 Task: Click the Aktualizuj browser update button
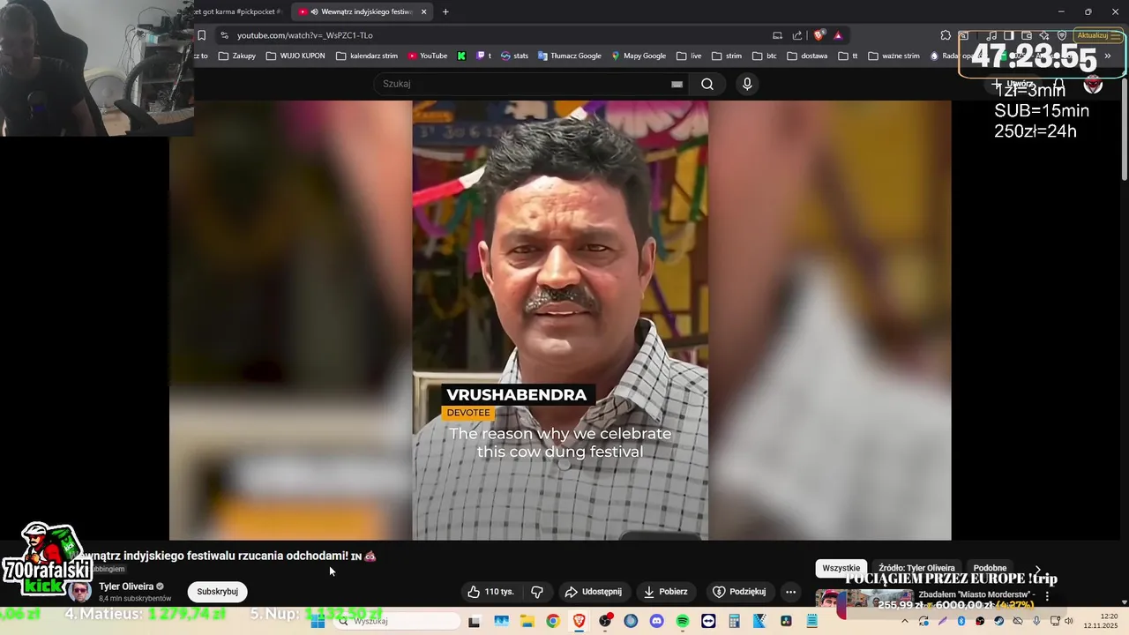tap(1097, 35)
